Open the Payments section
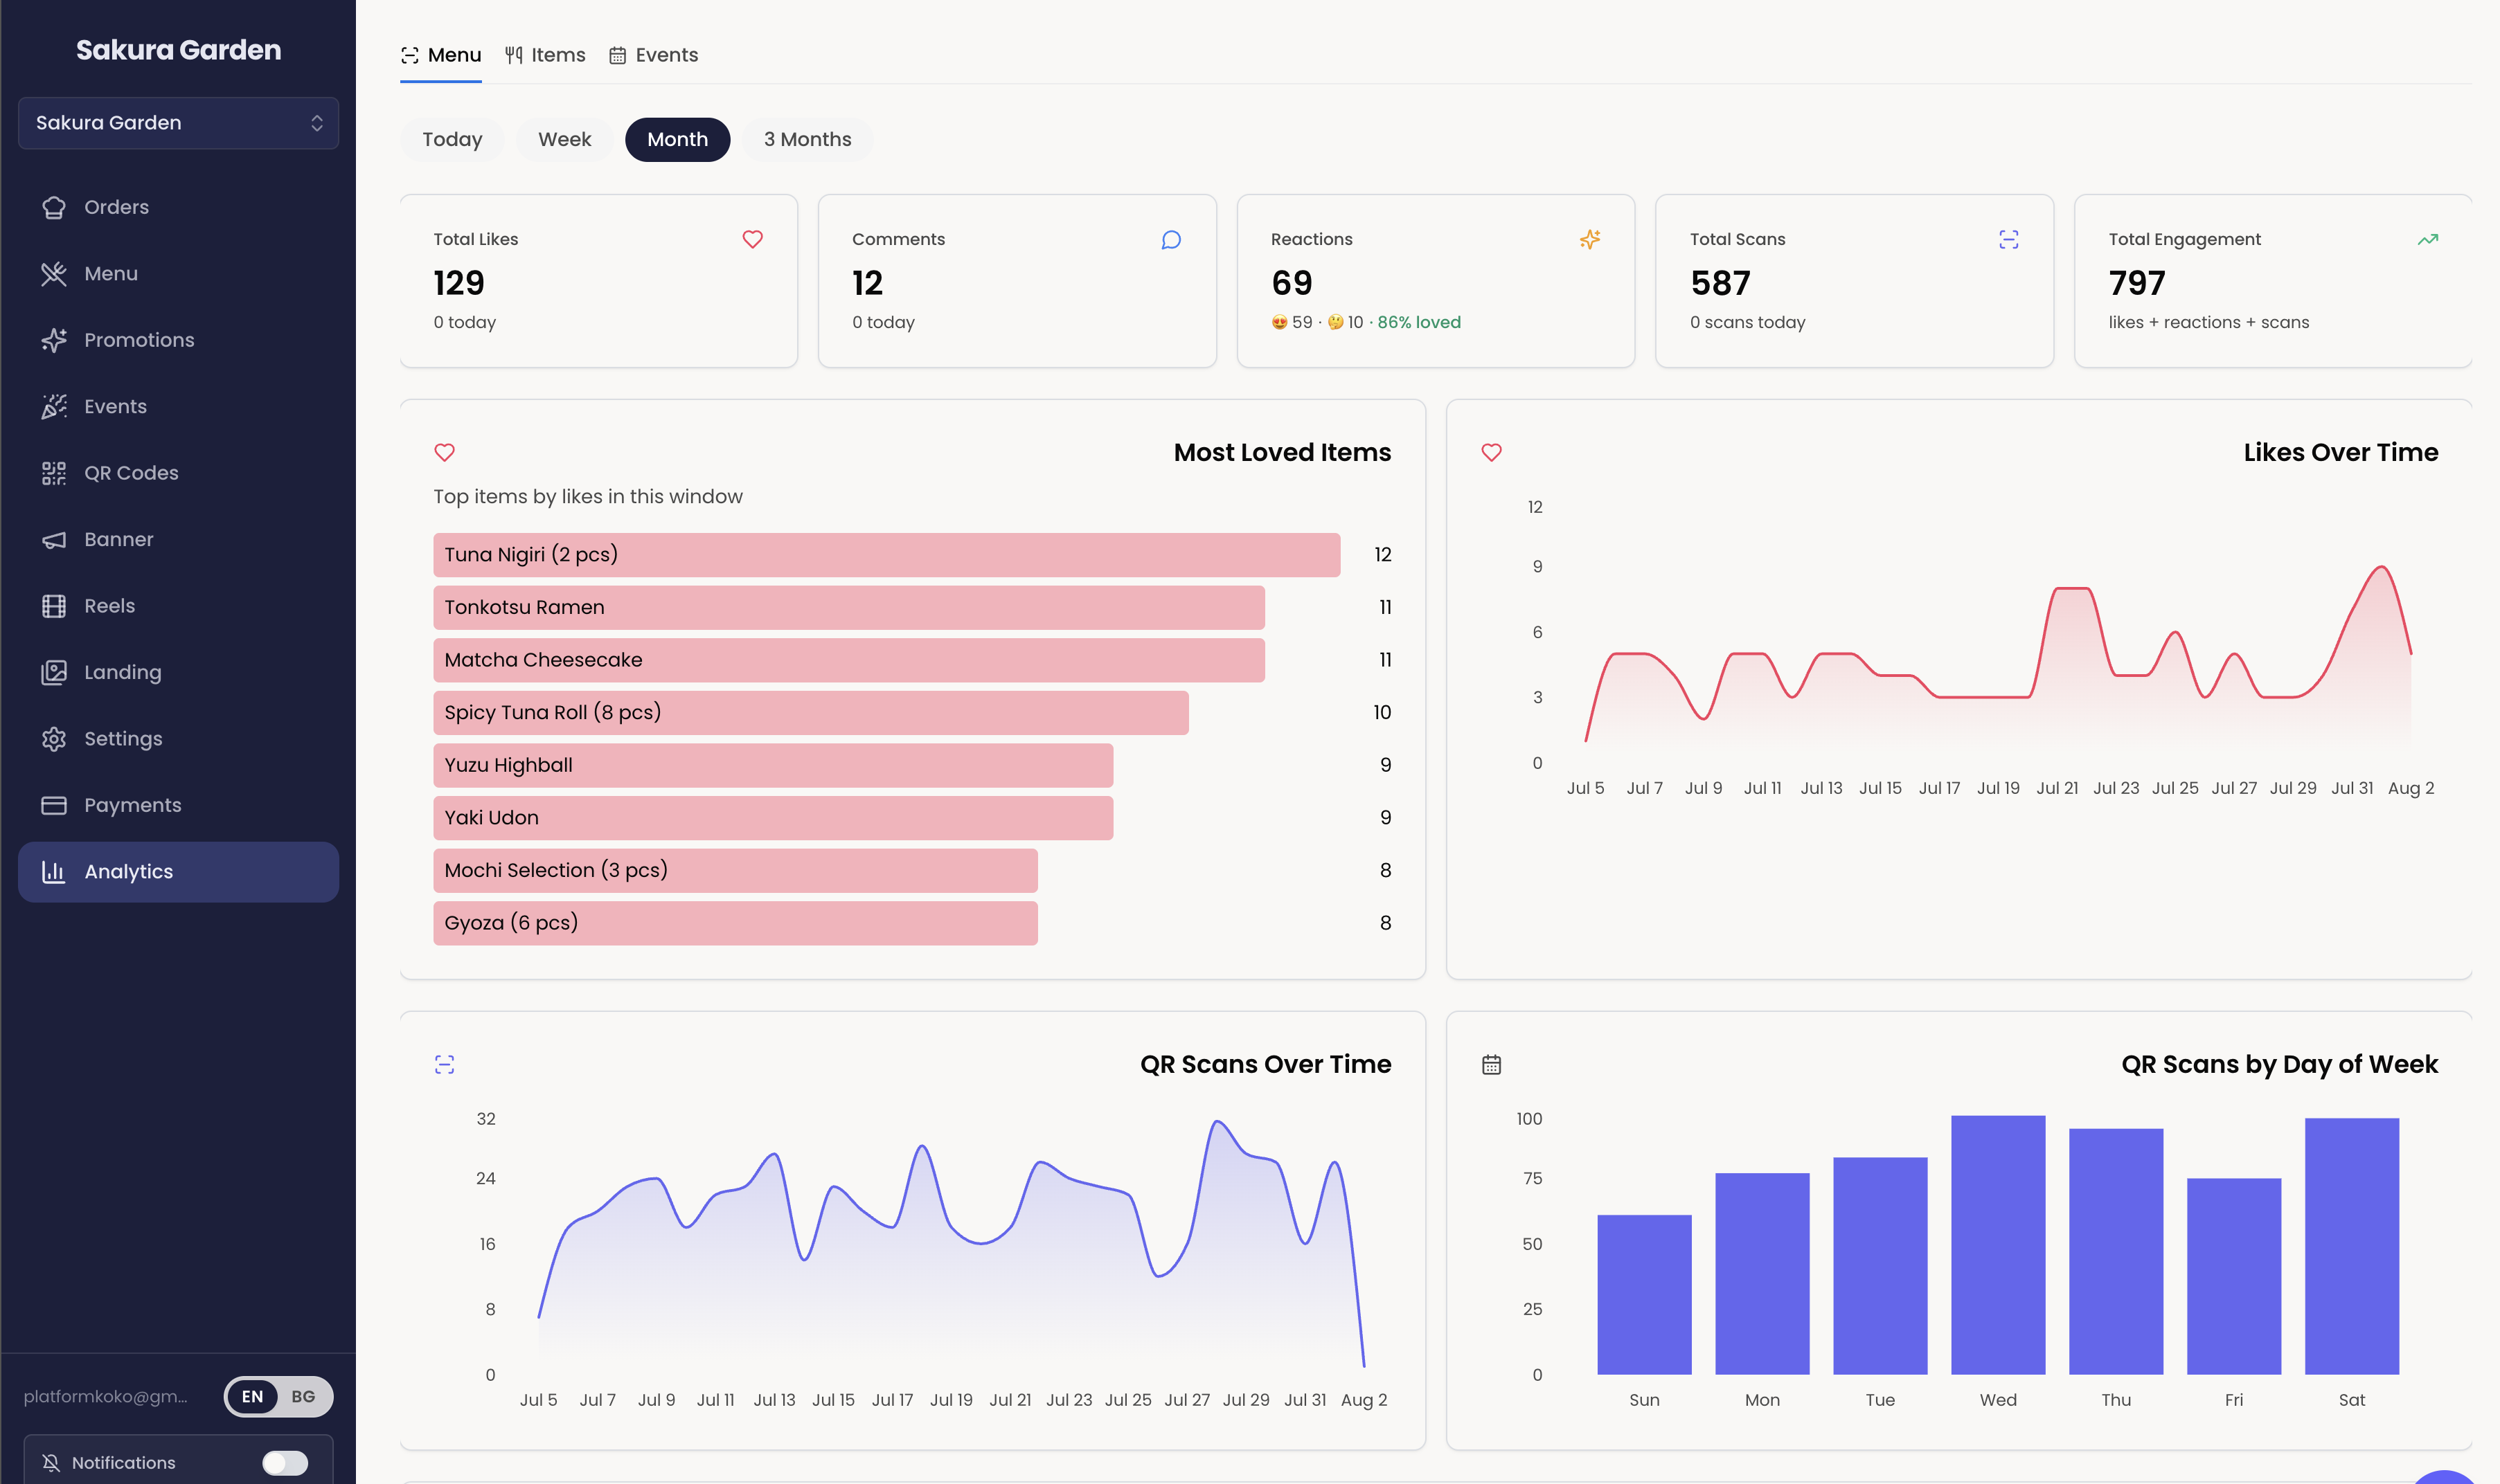 [x=178, y=806]
